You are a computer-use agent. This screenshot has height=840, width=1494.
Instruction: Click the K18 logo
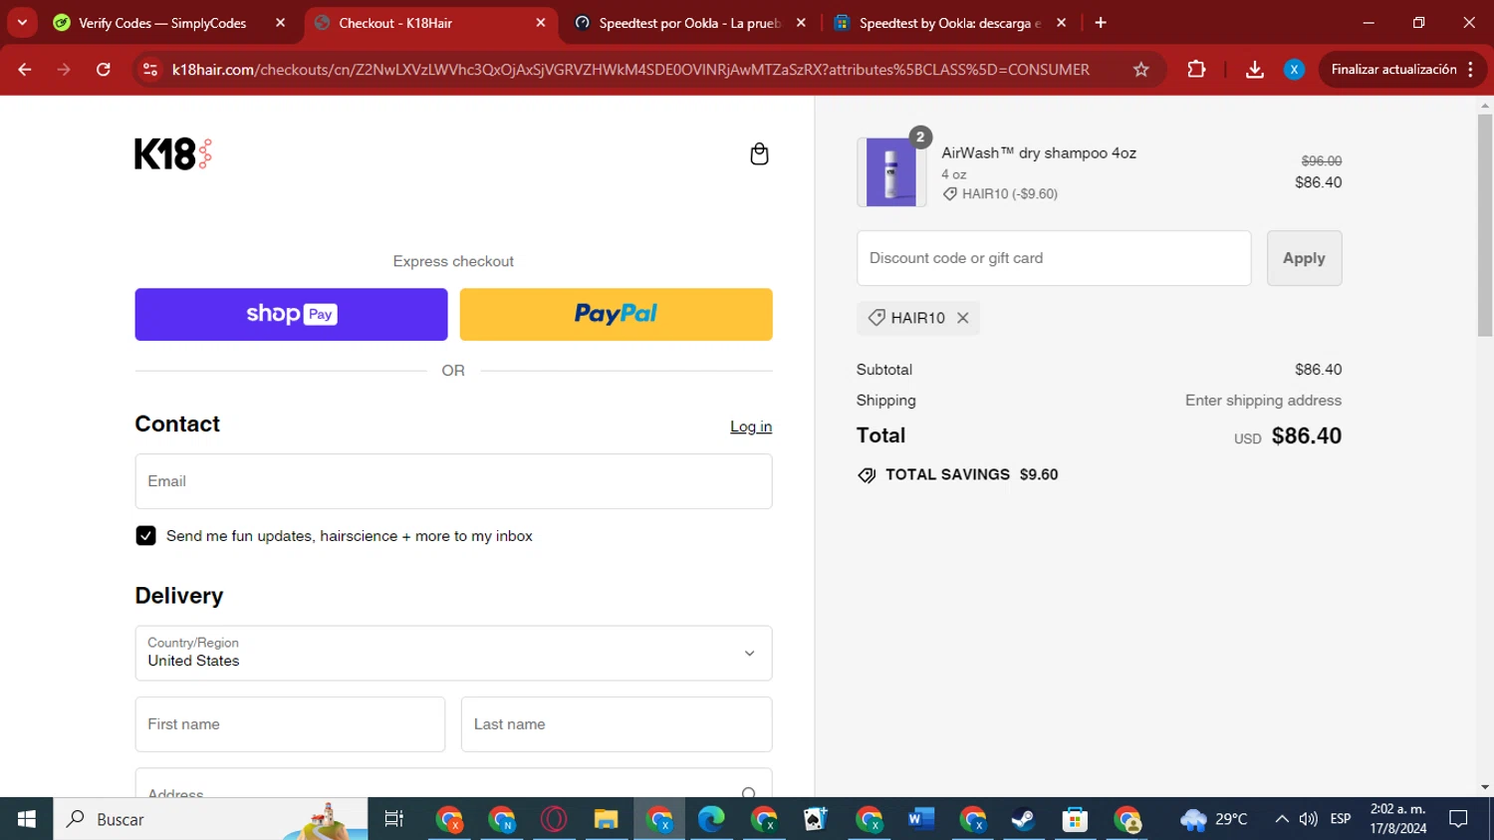tap(173, 153)
